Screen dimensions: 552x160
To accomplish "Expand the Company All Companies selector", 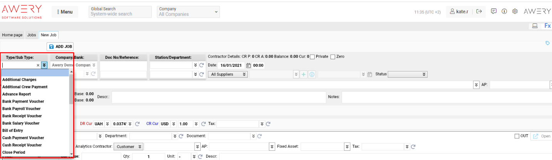I will [188, 12].
